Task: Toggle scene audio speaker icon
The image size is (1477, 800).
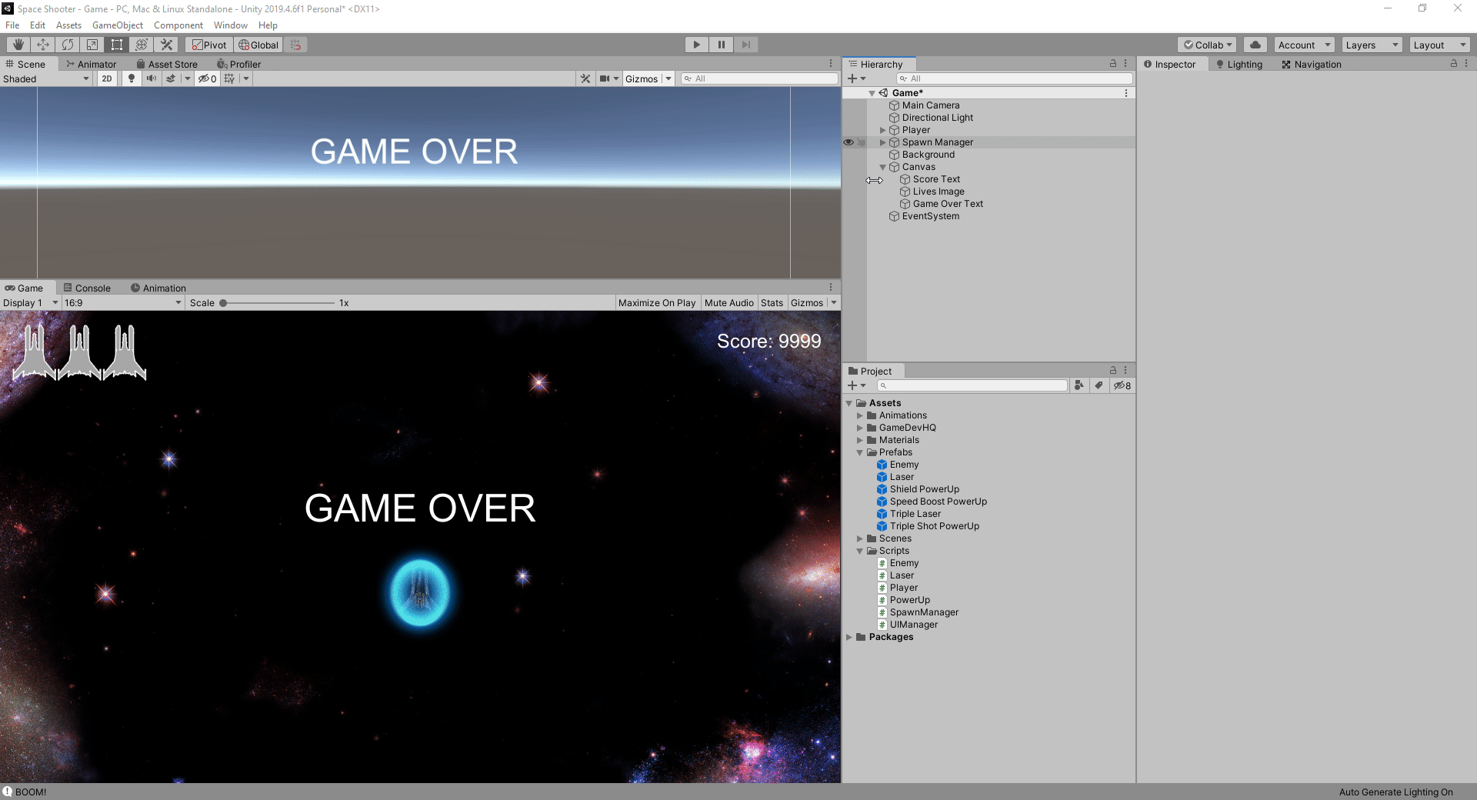Action: (152, 78)
